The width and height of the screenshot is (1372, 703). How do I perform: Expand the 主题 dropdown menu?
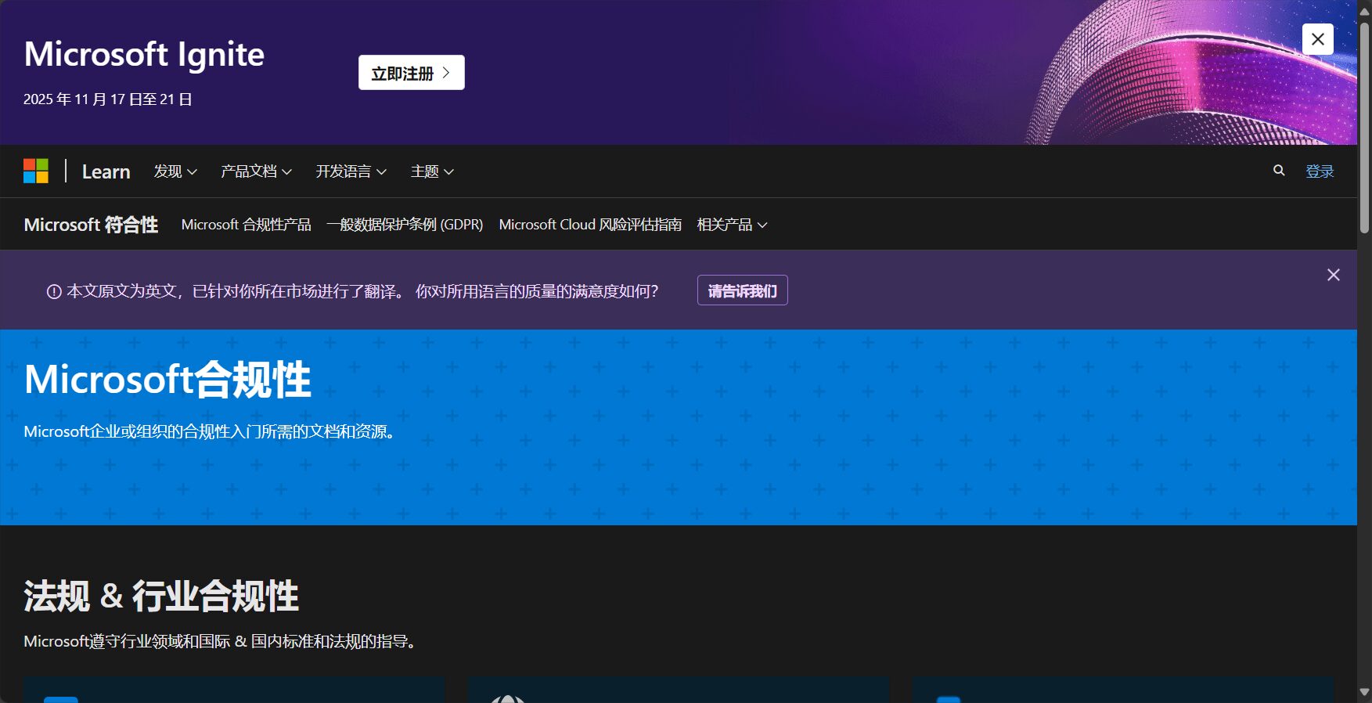click(x=433, y=171)
